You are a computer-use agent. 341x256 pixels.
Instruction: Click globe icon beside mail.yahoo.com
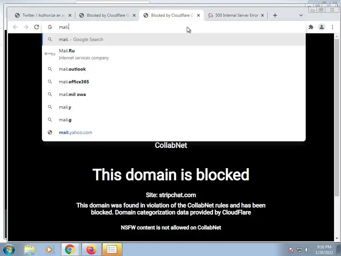pos(50,132)
